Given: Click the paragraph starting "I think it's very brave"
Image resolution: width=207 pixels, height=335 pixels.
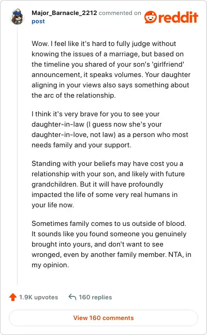Looking at the screenshot, I should pyautogui.click(x=110, y=129).
